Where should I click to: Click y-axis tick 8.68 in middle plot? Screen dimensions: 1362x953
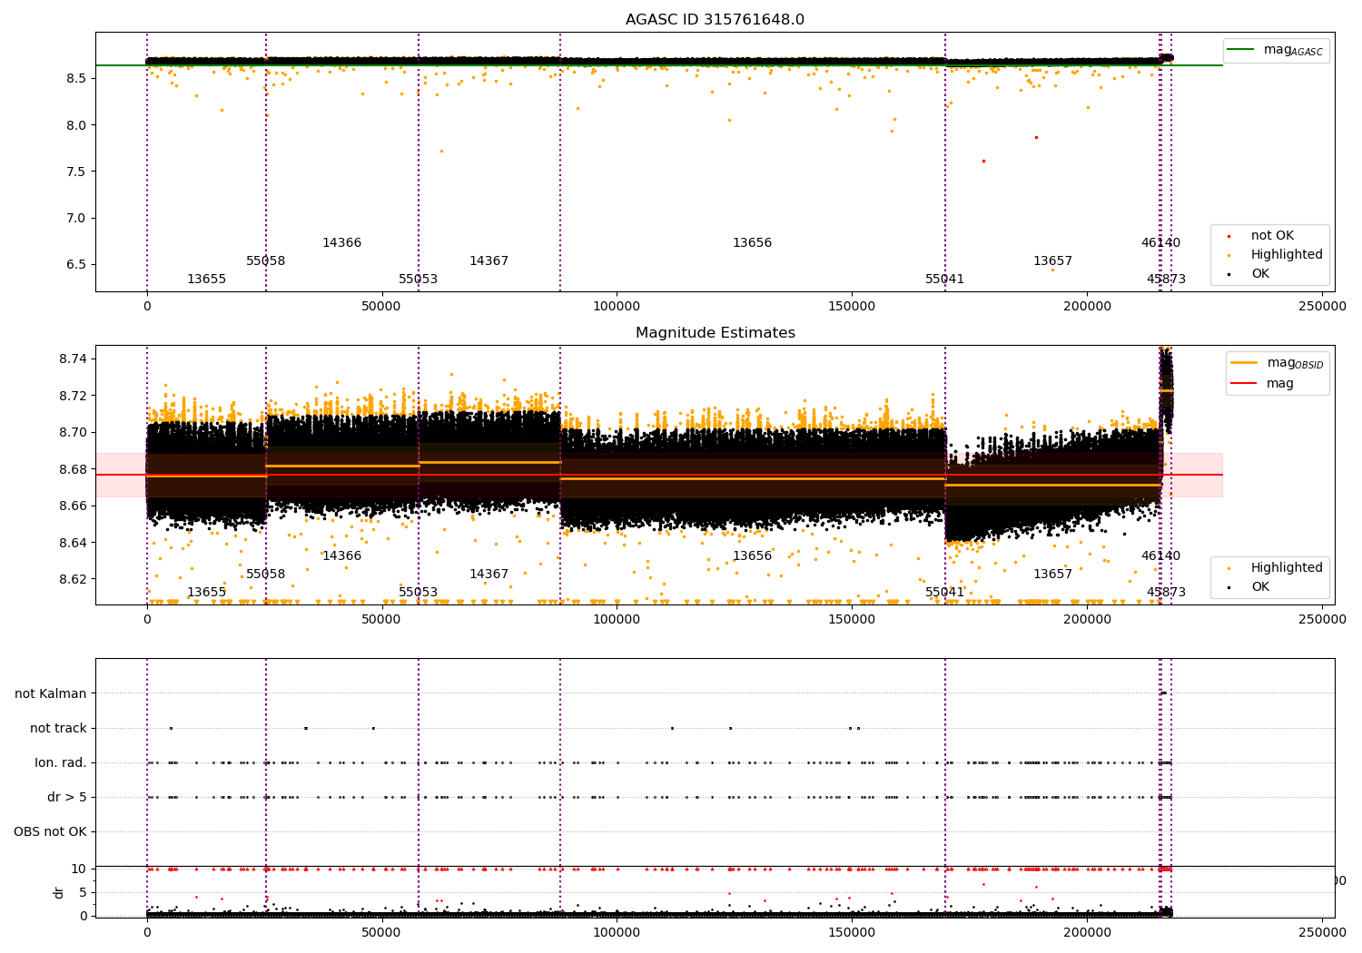click(73, 470)
